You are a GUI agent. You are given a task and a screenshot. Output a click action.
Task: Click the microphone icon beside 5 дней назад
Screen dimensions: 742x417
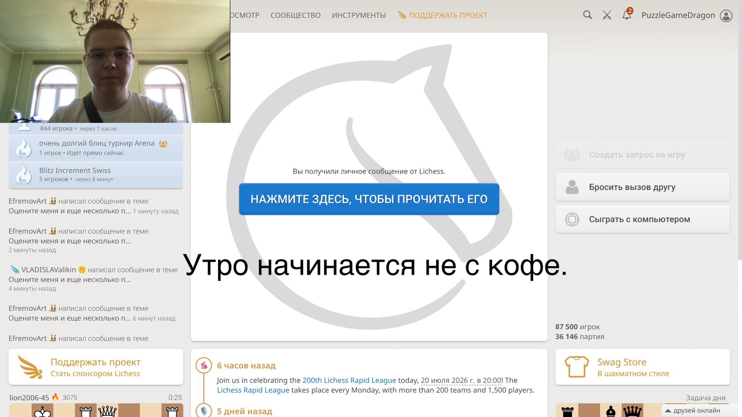(x=204, y=410)
